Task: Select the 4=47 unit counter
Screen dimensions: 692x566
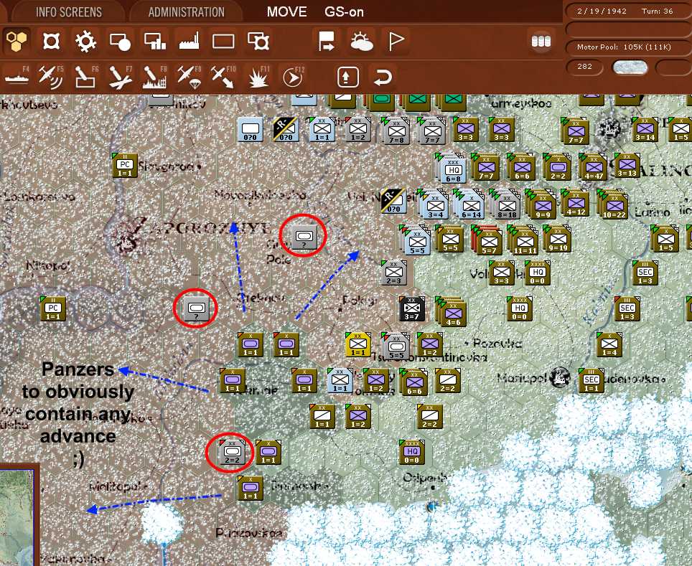Action: tap(593, 166)
